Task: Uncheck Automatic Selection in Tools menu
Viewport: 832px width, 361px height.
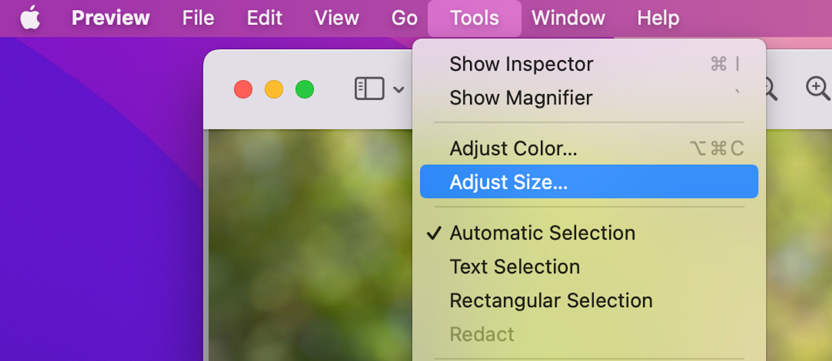Action: click(542, 233)
